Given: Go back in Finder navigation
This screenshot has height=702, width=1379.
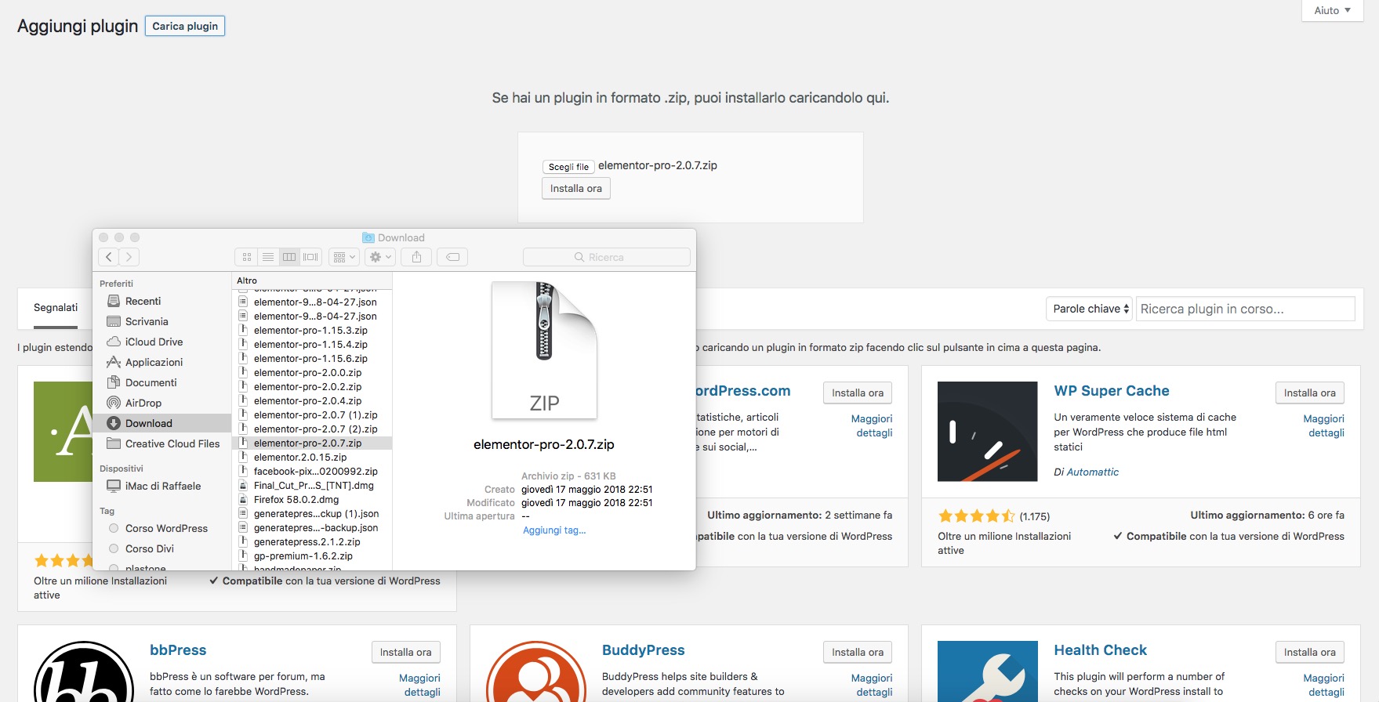Looking at the screenshot, I should [x=109, y=257].
